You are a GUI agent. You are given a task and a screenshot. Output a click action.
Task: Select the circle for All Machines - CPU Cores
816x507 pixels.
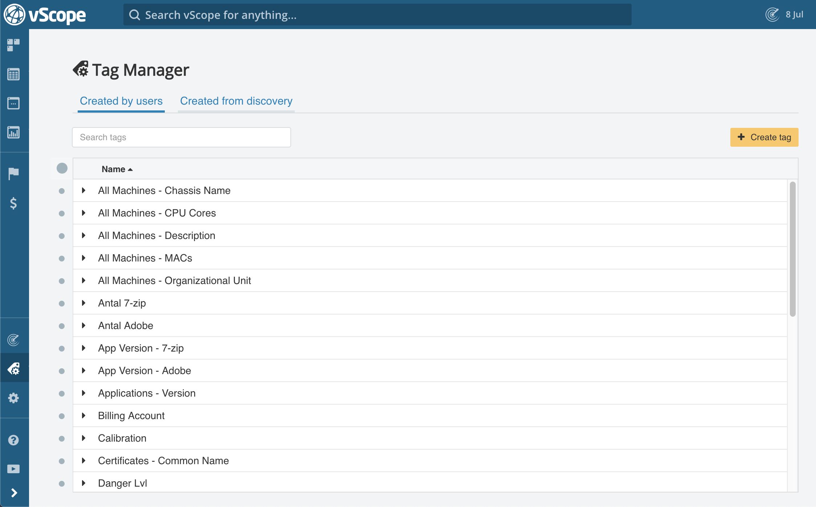tap(62, 214)
